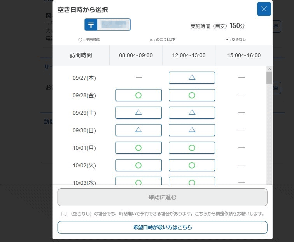
Task: Choose 09/29(土) 08:00～09:00 triangle slot
Action: 138,113
